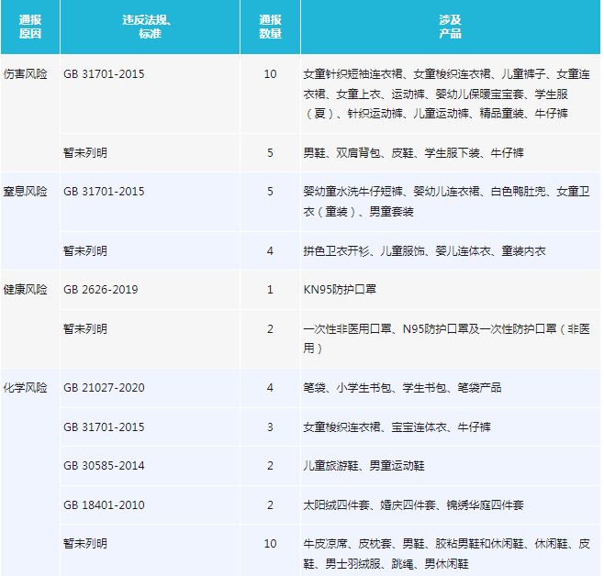Click the 通报原因 column header

pos(30,27)
